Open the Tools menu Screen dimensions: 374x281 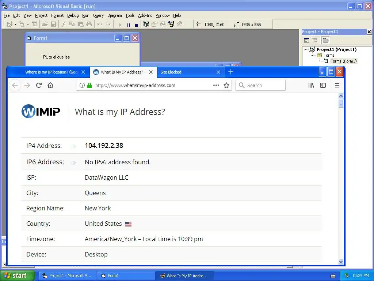130,15
